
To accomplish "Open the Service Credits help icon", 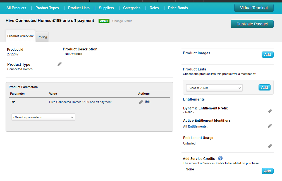I will coord(220,158).
